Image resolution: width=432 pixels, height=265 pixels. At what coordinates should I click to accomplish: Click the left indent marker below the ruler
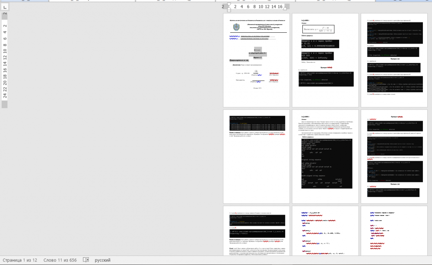[x=229, y=9]
